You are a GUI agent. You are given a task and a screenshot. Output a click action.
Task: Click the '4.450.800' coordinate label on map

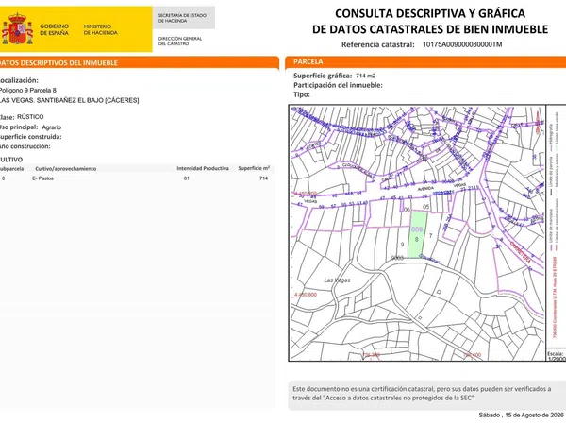(306, 295)
